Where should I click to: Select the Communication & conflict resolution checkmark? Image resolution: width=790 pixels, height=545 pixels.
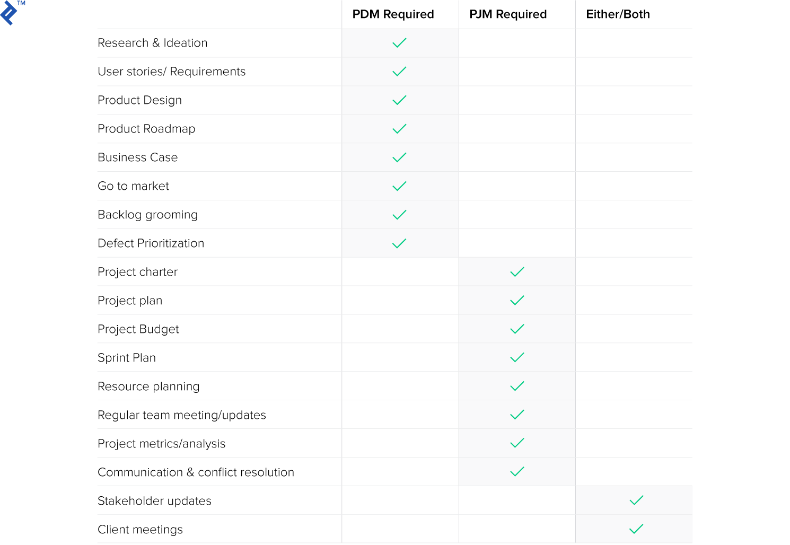(x=517, y=472)
